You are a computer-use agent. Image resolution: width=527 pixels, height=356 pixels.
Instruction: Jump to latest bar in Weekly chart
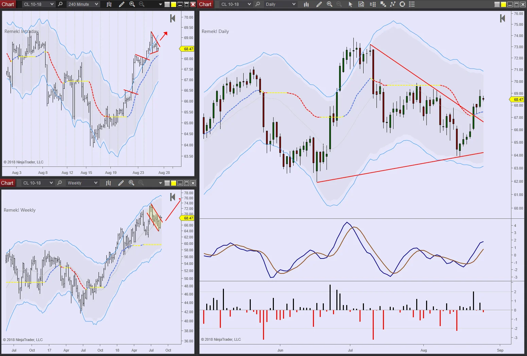(x=173, y=197)
